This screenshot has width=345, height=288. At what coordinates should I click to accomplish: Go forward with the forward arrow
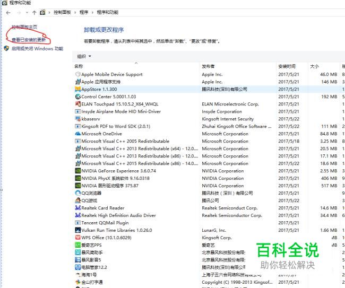tap(19, 13)
